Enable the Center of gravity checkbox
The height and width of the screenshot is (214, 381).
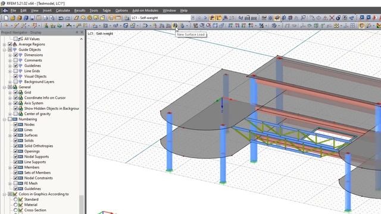click(x=15, y=114)
